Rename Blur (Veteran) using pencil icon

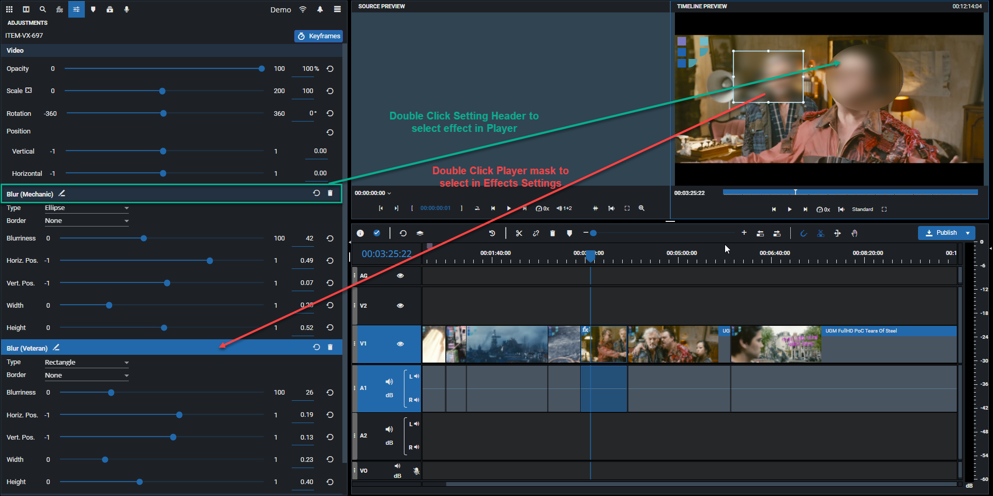pyautogui.click(x=56, y=348)
